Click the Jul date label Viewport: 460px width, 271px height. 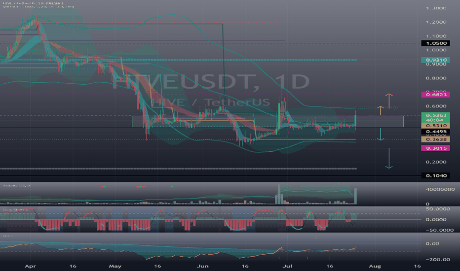coord(288,266)
